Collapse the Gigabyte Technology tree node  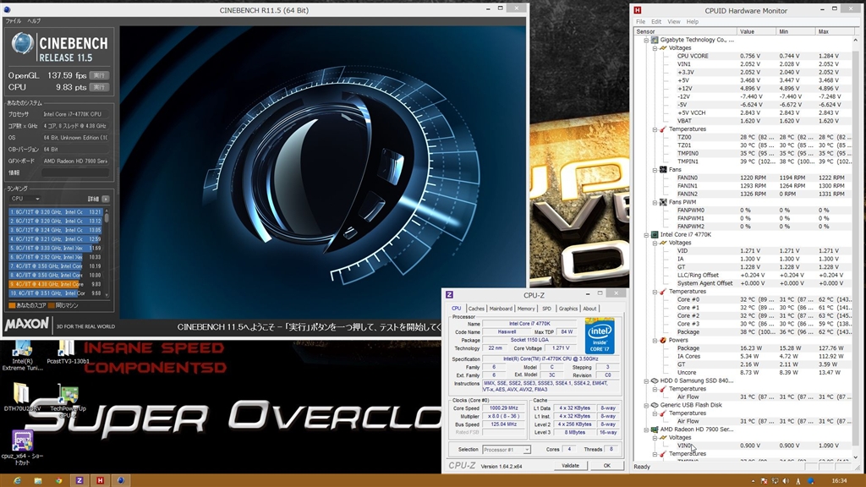coord(646,40)
